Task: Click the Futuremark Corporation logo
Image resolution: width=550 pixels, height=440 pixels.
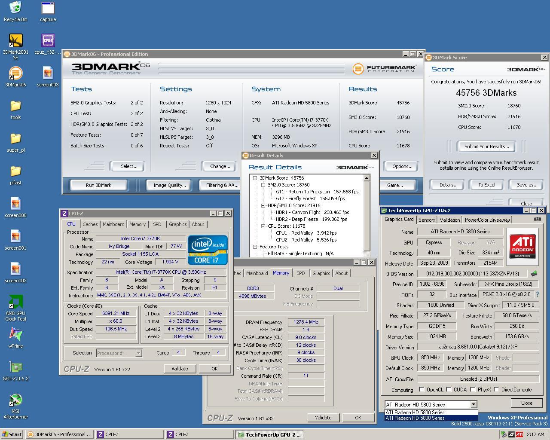Action: [384, 69]
